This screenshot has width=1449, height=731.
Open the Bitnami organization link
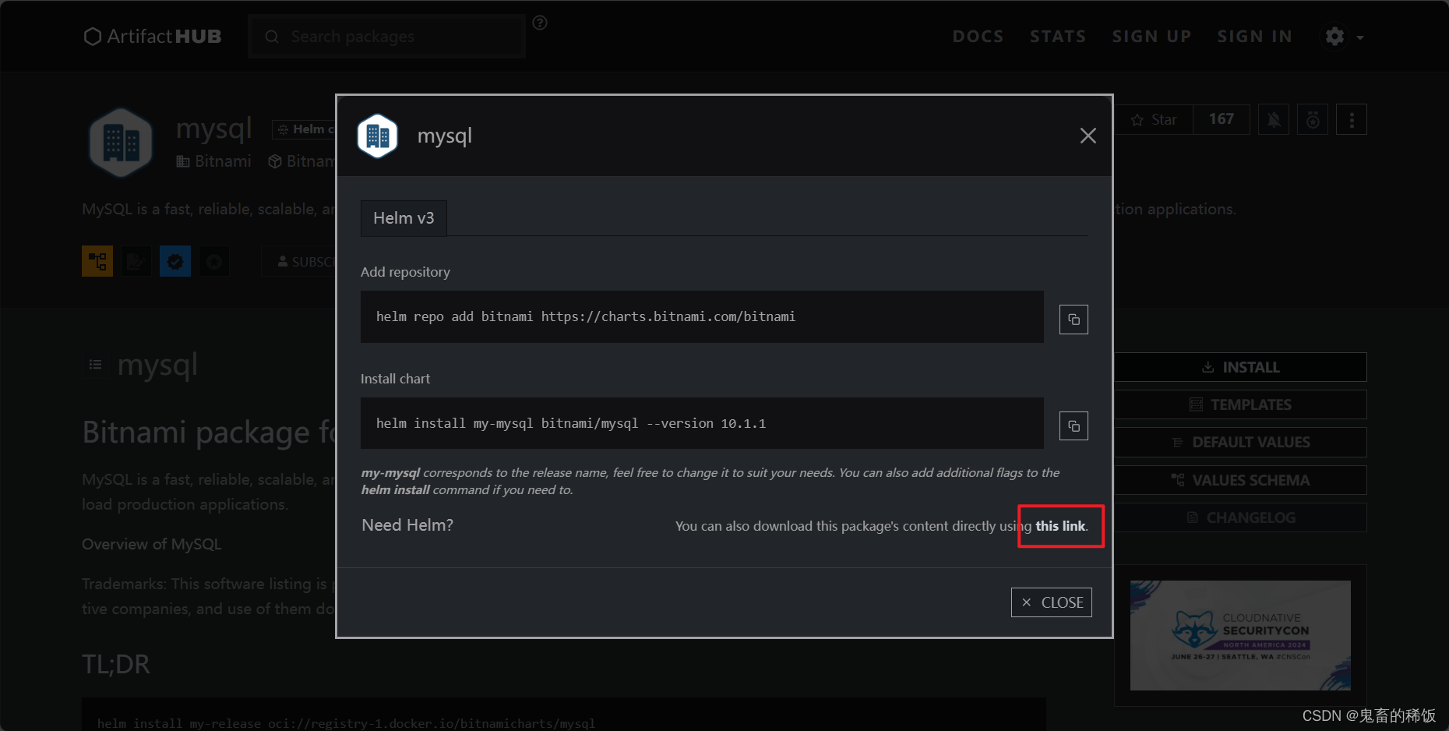(214, 161)
